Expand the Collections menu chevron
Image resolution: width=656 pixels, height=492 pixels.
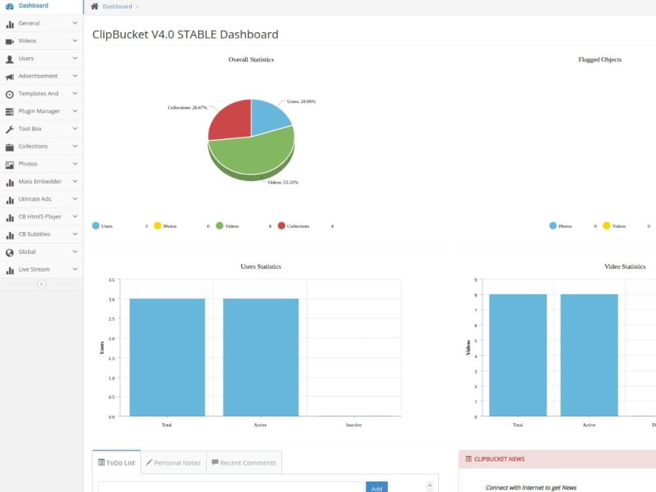pyautogui.click(x=75, y=146)
